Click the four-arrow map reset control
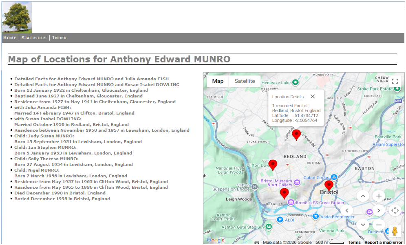 tap(395, 210)
